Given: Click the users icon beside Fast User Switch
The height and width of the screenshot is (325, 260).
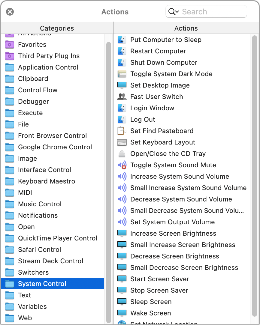Looking at the screenshot, I should click(122, 97).
